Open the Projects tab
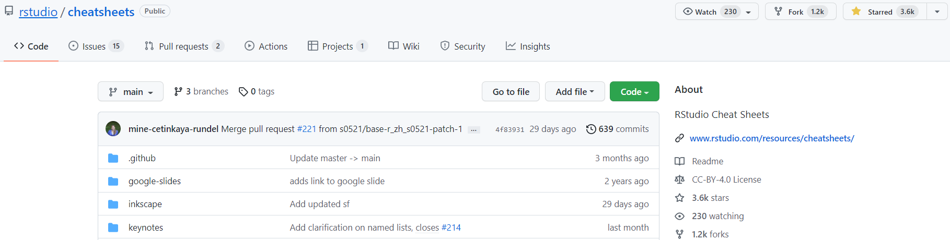Image resolution: width=950 pixels, height=240 pixels. pyautogui.click(x=338, y=46)
